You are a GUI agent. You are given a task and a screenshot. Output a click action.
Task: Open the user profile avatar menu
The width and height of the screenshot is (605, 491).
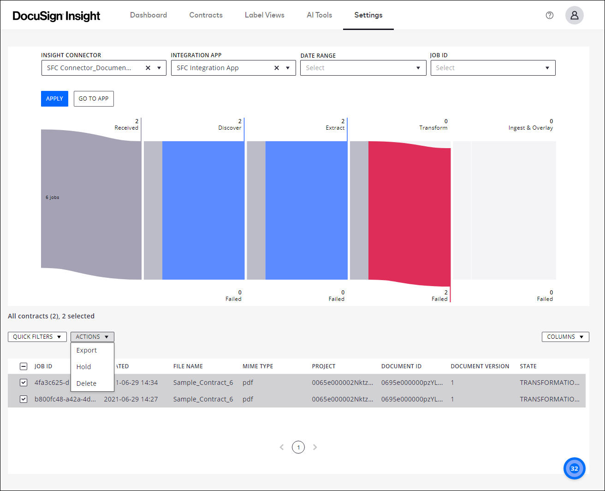pos(574,15)
